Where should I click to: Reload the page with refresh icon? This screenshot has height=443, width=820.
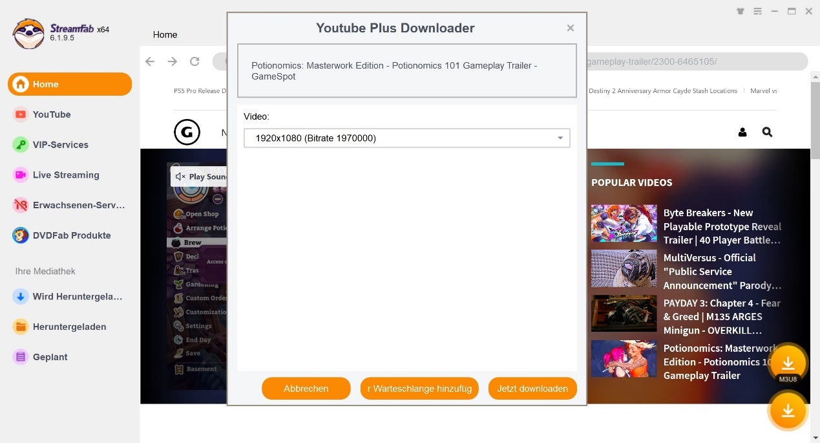(x=194, y=61)
